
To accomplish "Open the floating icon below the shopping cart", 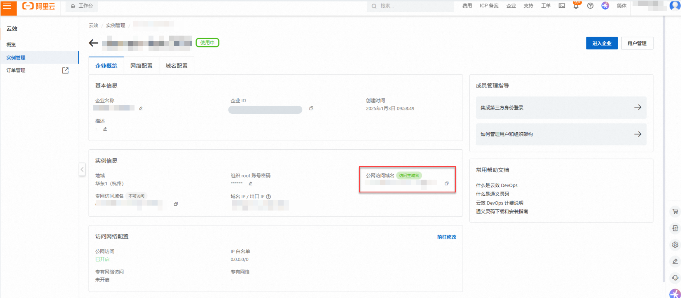I will tap(675, 228).
